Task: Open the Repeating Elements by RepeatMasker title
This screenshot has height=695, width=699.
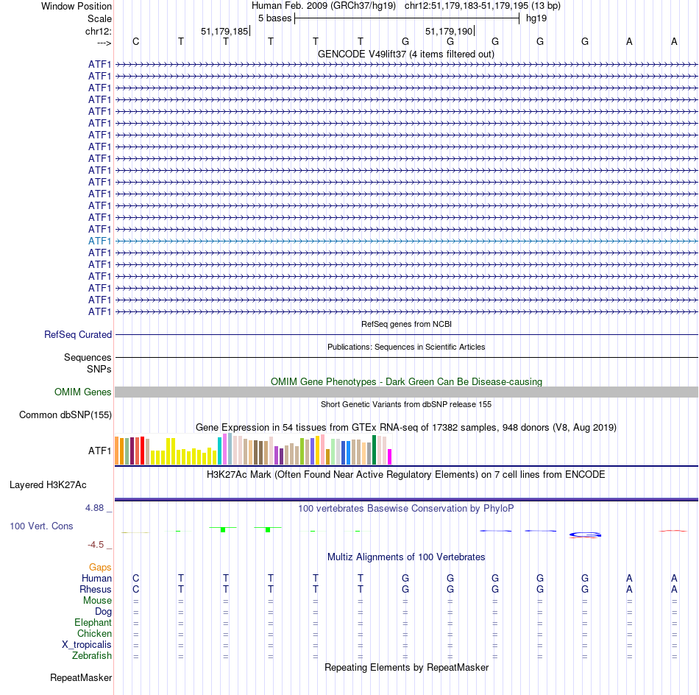Action: (x=406, y=668)
